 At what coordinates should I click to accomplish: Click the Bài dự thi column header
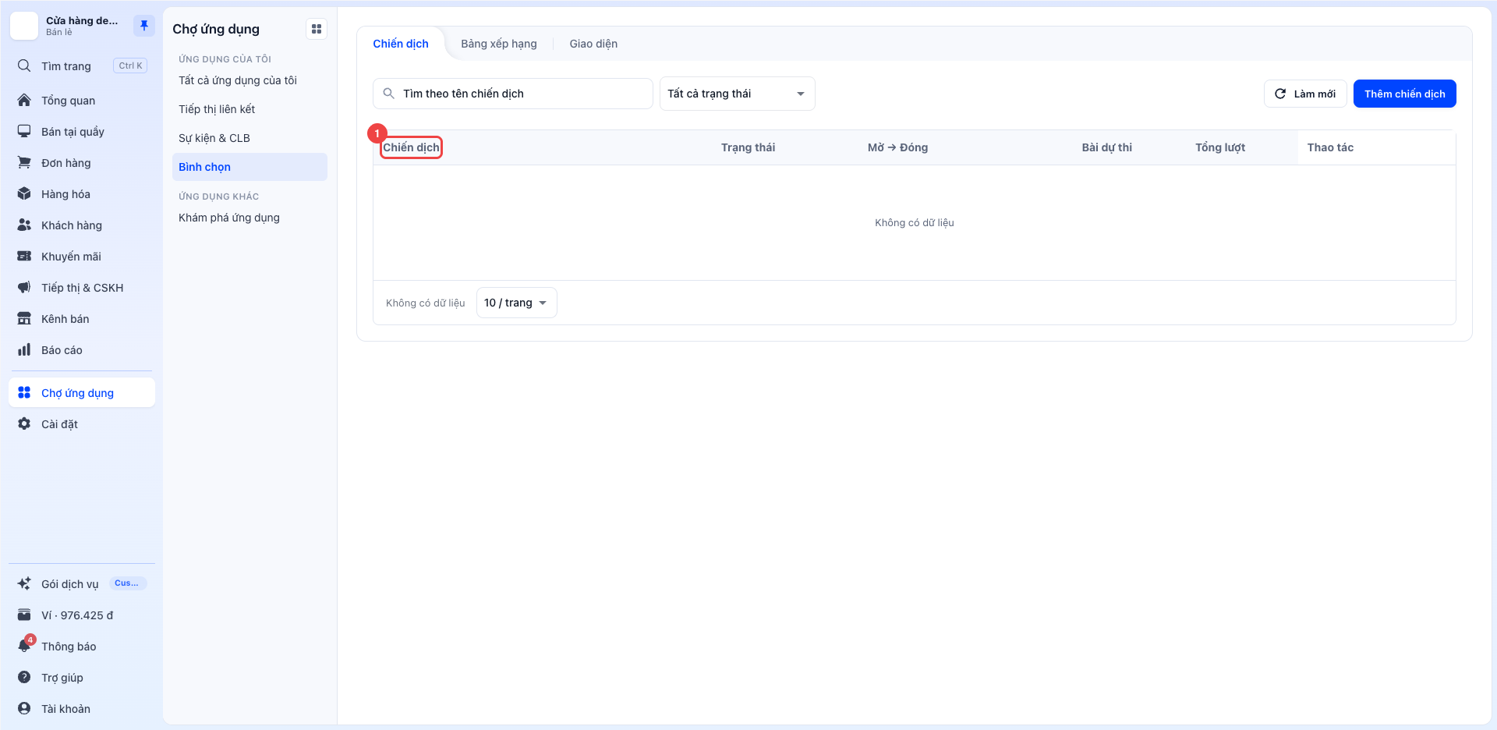[x=1106, y=147]
